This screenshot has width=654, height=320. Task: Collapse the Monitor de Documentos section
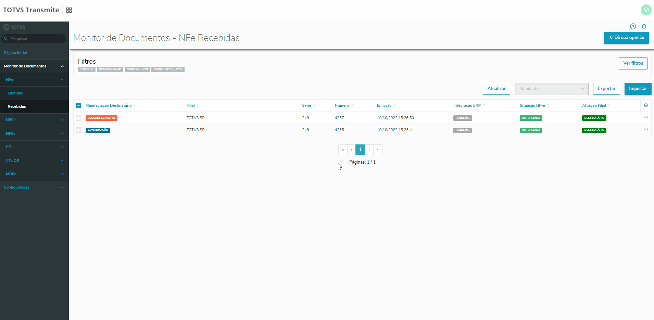pyautogui.click(x=34, y=66)
